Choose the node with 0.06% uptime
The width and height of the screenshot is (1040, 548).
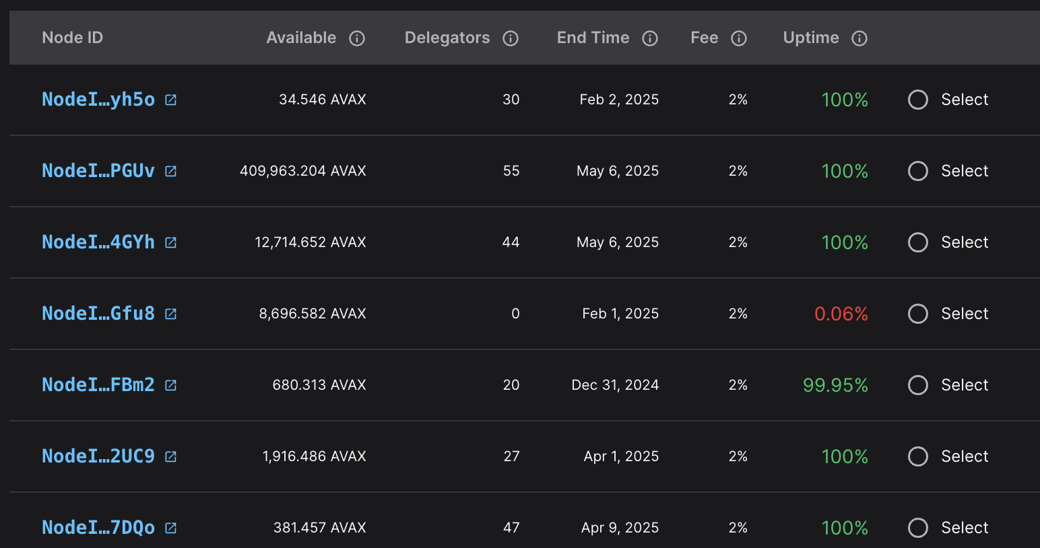click(x=918, y=314)
